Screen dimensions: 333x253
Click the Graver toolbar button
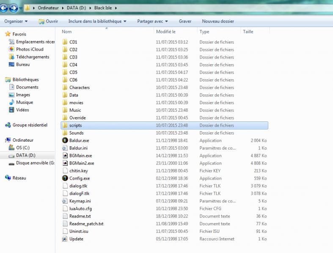(185, 21)
